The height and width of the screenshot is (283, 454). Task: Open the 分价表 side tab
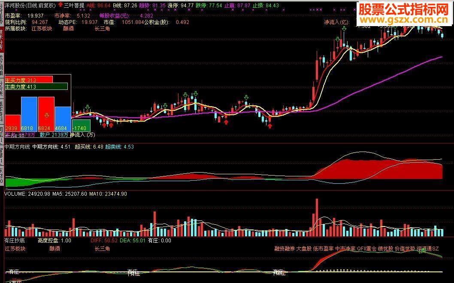click(1, 88)
